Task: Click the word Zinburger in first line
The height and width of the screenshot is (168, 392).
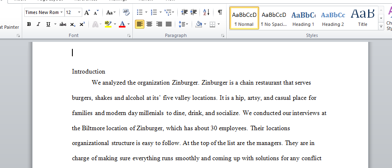Action: click(186, 83)
